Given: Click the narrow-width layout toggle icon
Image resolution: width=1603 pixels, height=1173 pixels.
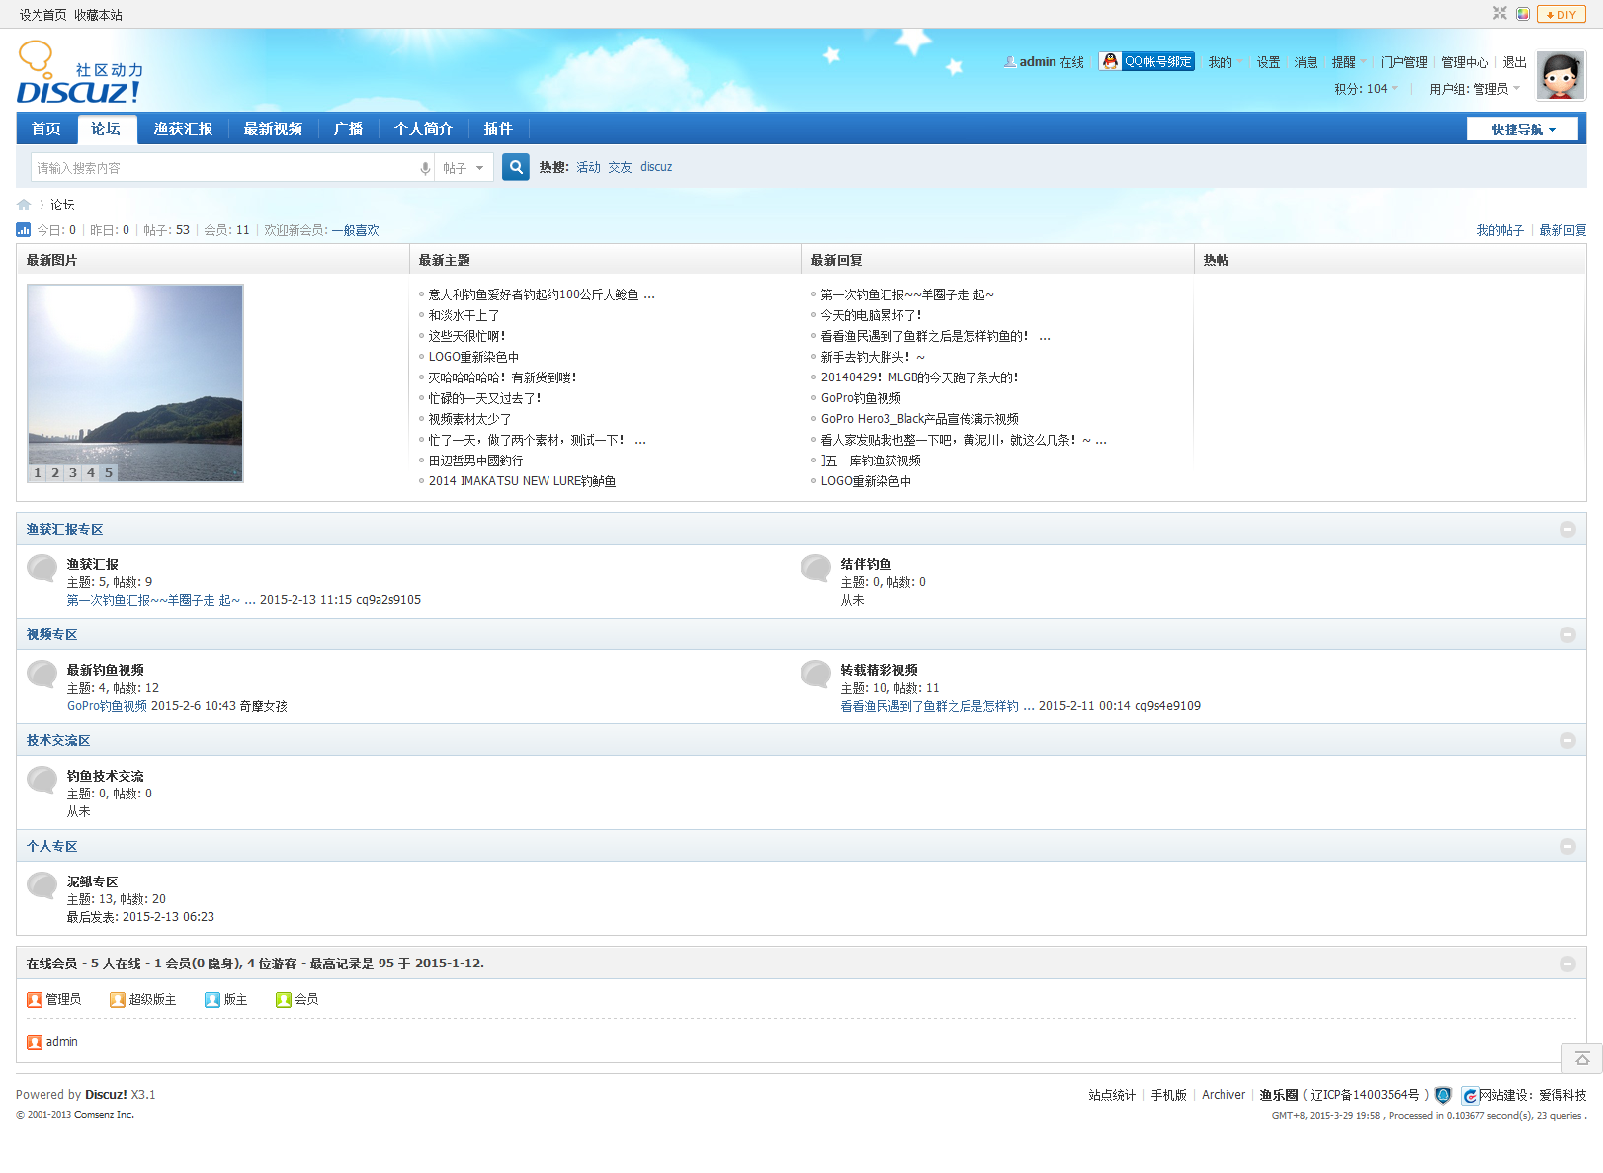Looking at the screenshot, I should [x=1500, y=14].
